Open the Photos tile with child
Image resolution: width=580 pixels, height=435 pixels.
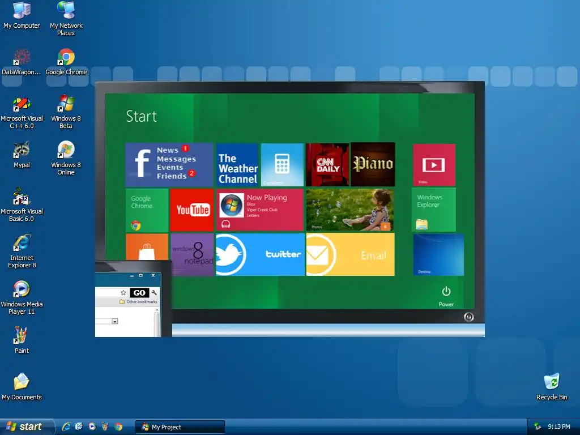click(350, 210)
